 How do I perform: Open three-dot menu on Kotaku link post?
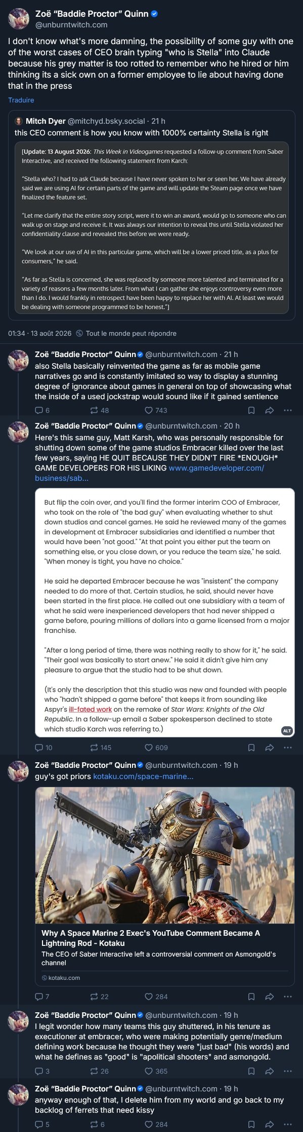288,997
